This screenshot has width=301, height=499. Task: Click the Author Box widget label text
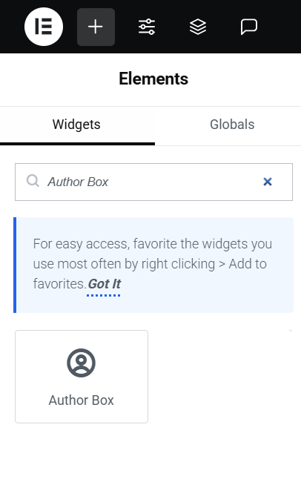(81, 400)
